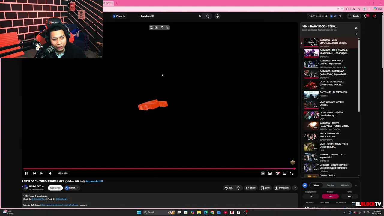Image resolution: width=384 pixels, height=216 pixels.
Task: Select the 24 hours range
Action: point(310,202)
